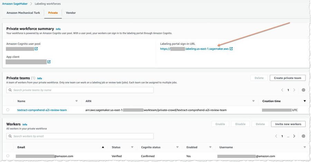The image size is (311, 162).
Task: Select page 1 in Workers pagination
Action: point(282,136)
